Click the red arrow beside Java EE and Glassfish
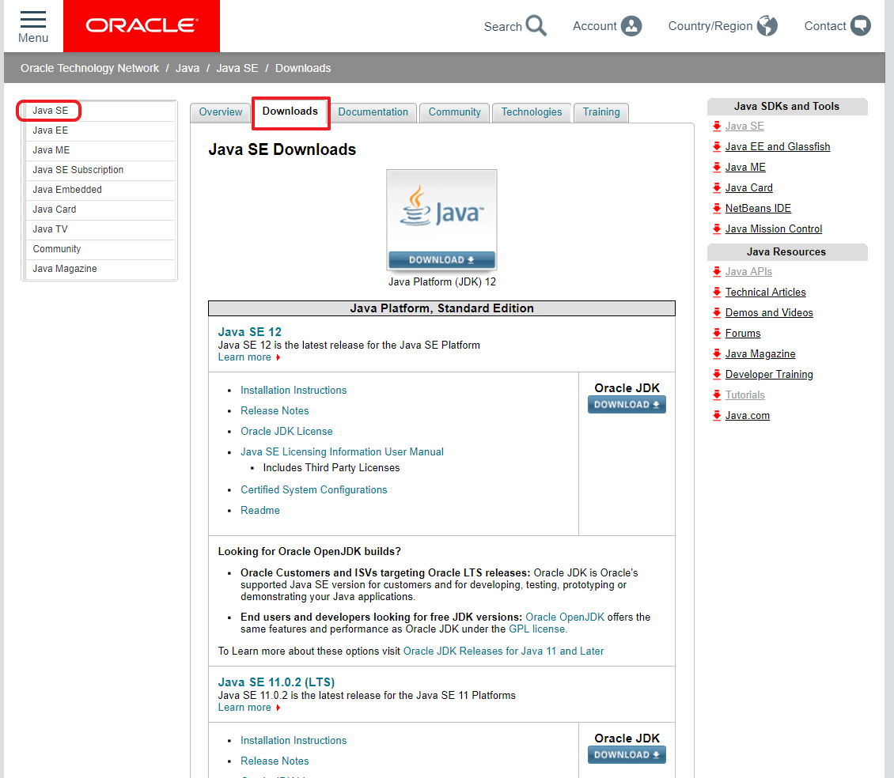 pos(717,146)
